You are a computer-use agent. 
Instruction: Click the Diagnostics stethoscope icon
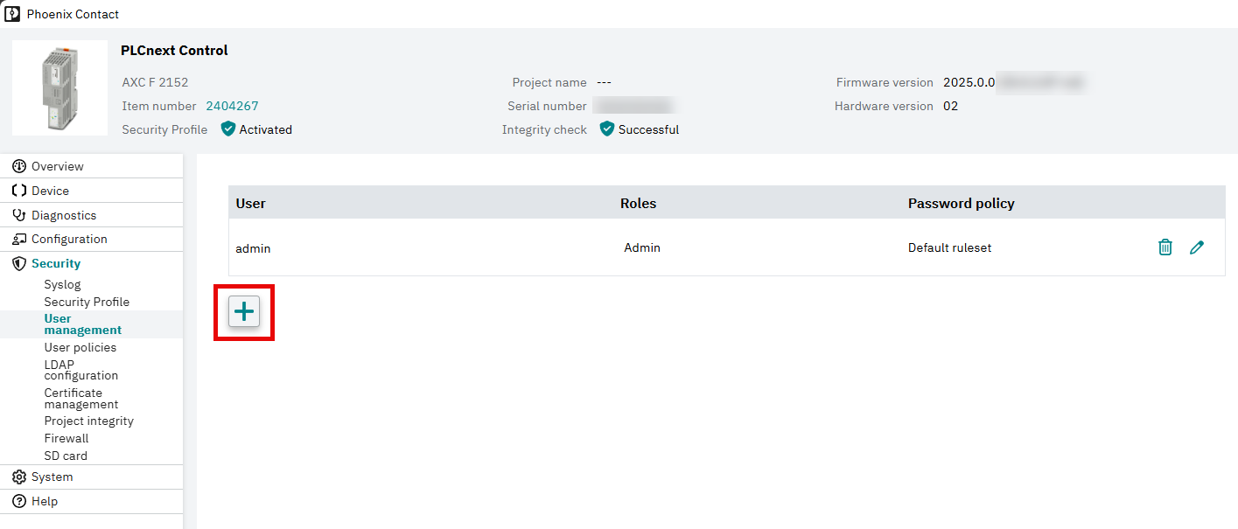pos(19,215)
